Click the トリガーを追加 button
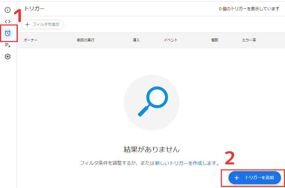The image size is (285, 188). click(254, 178)
